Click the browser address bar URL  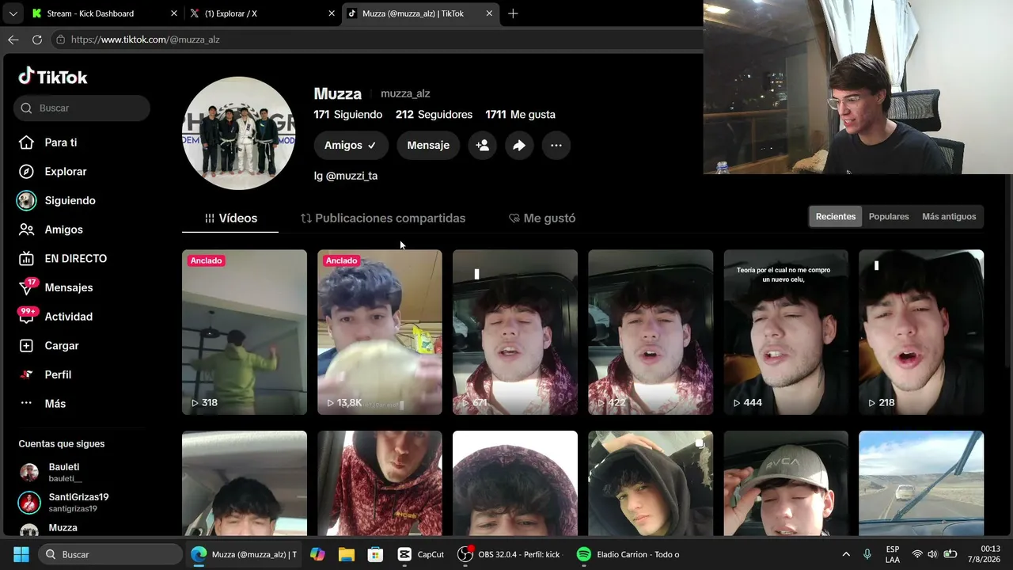[x=146, y=40]
